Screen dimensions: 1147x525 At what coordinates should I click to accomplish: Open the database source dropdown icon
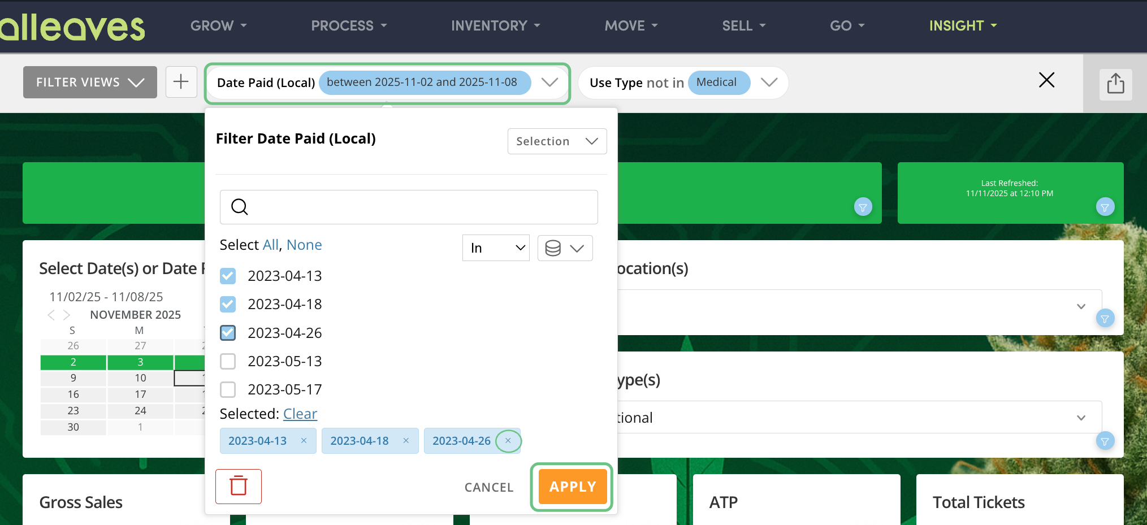(565, 248)
